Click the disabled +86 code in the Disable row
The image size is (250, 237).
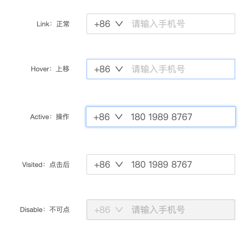(102, 210)
